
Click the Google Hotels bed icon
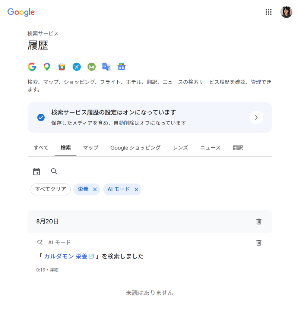[x=92, y=67]
